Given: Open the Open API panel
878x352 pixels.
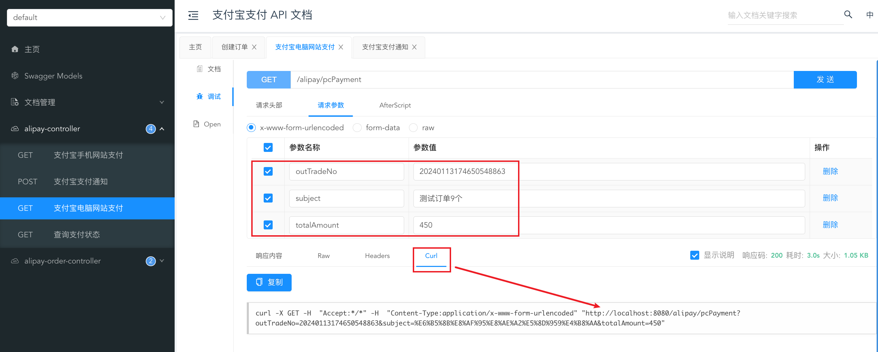Looking at the screenshot, I should coord(207,124).
